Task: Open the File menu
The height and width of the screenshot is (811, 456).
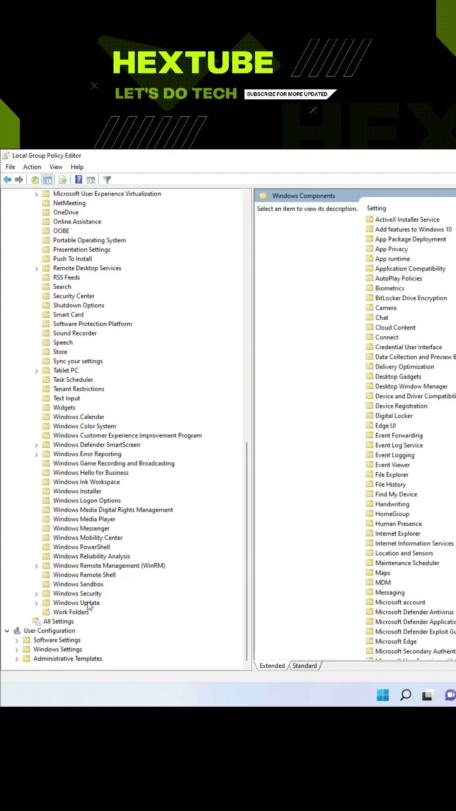Action: click(x=11, y=167)
